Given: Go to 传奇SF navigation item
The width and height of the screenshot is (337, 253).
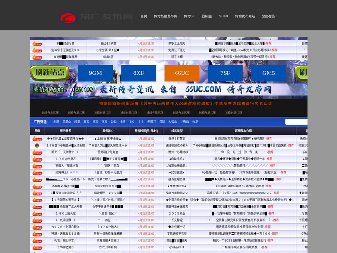Looking at the screenshot, I should pyautogui.click(x=189, y=16).
